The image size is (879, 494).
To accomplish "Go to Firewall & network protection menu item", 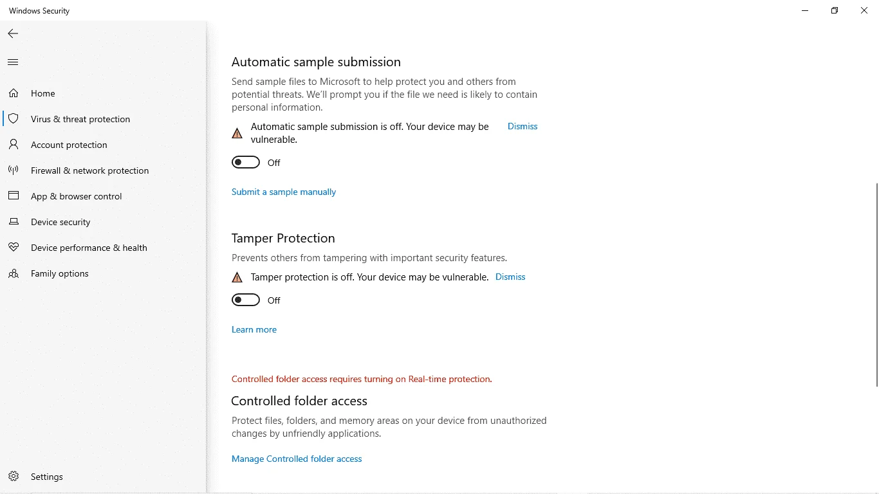I will pyautogui.click(x=89, y=170).
